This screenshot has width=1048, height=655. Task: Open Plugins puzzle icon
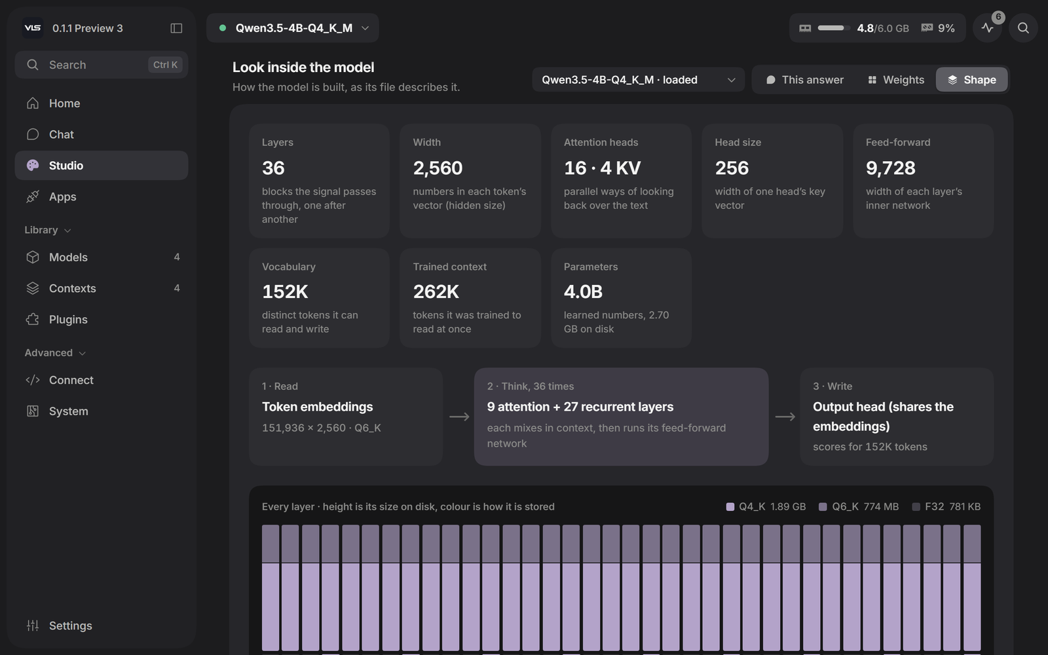pos(33,319)
